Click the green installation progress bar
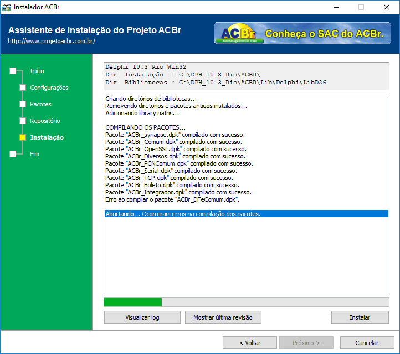 247,302
